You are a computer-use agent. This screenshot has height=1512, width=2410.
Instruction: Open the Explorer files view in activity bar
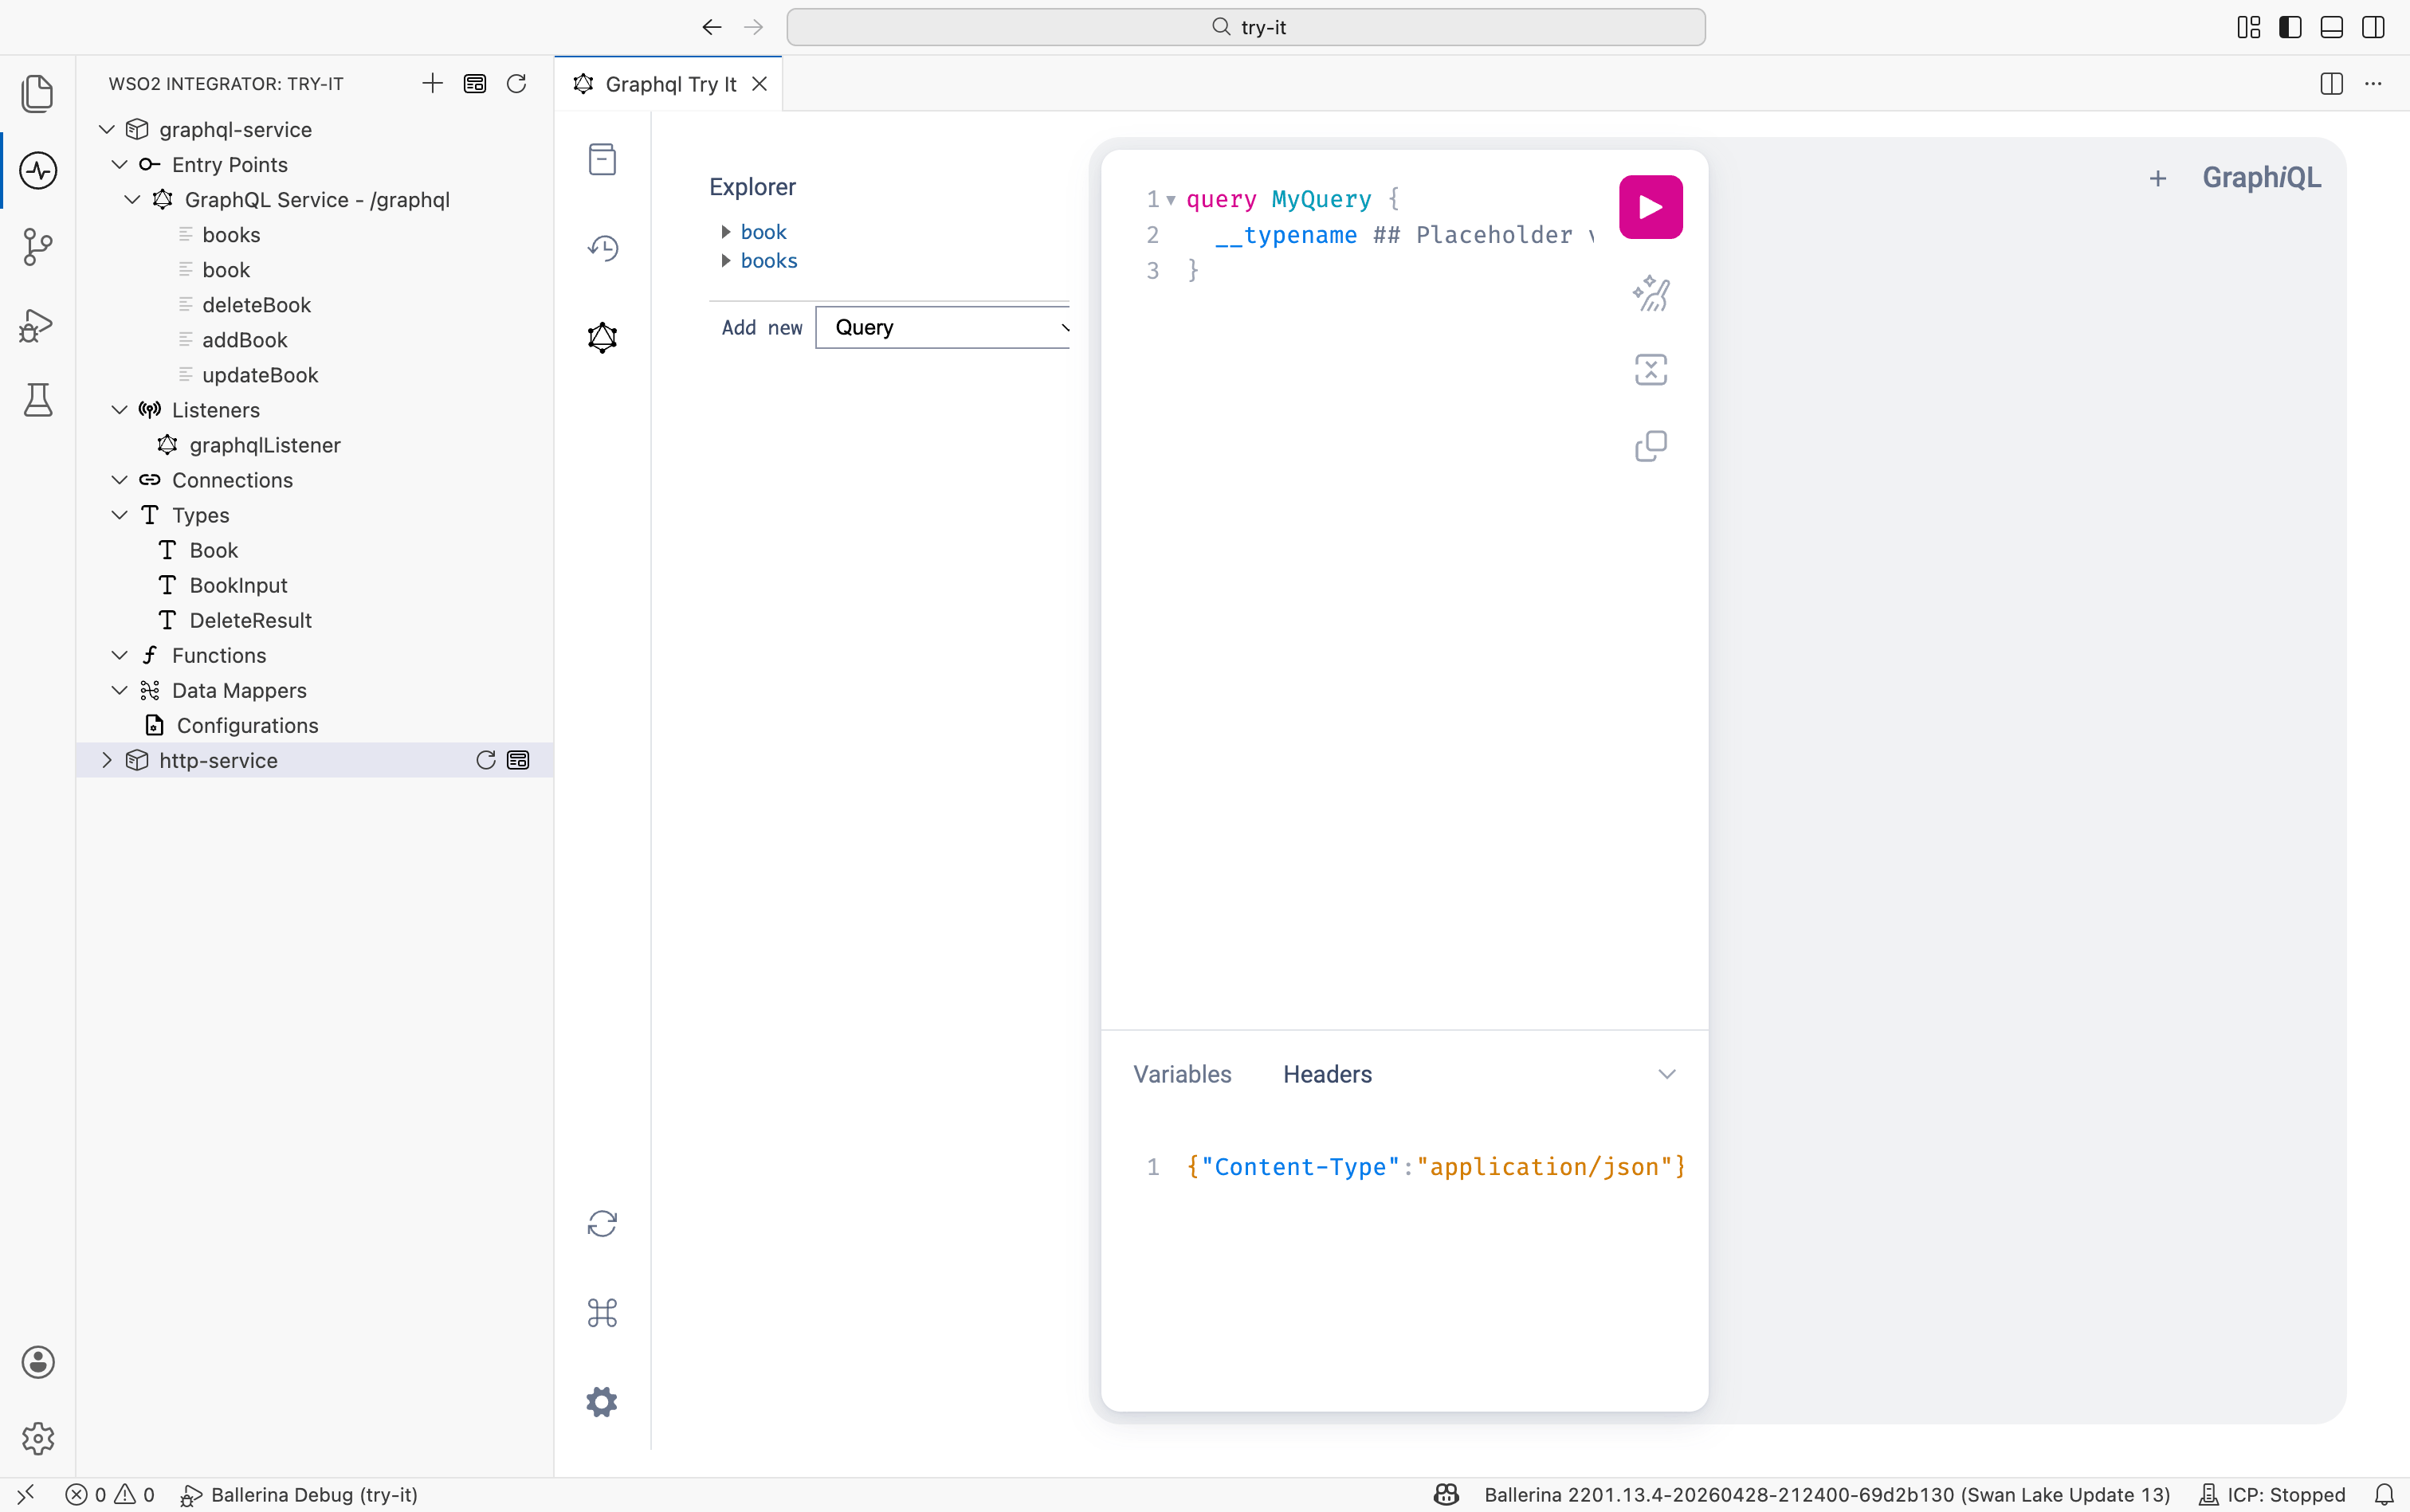38,94
